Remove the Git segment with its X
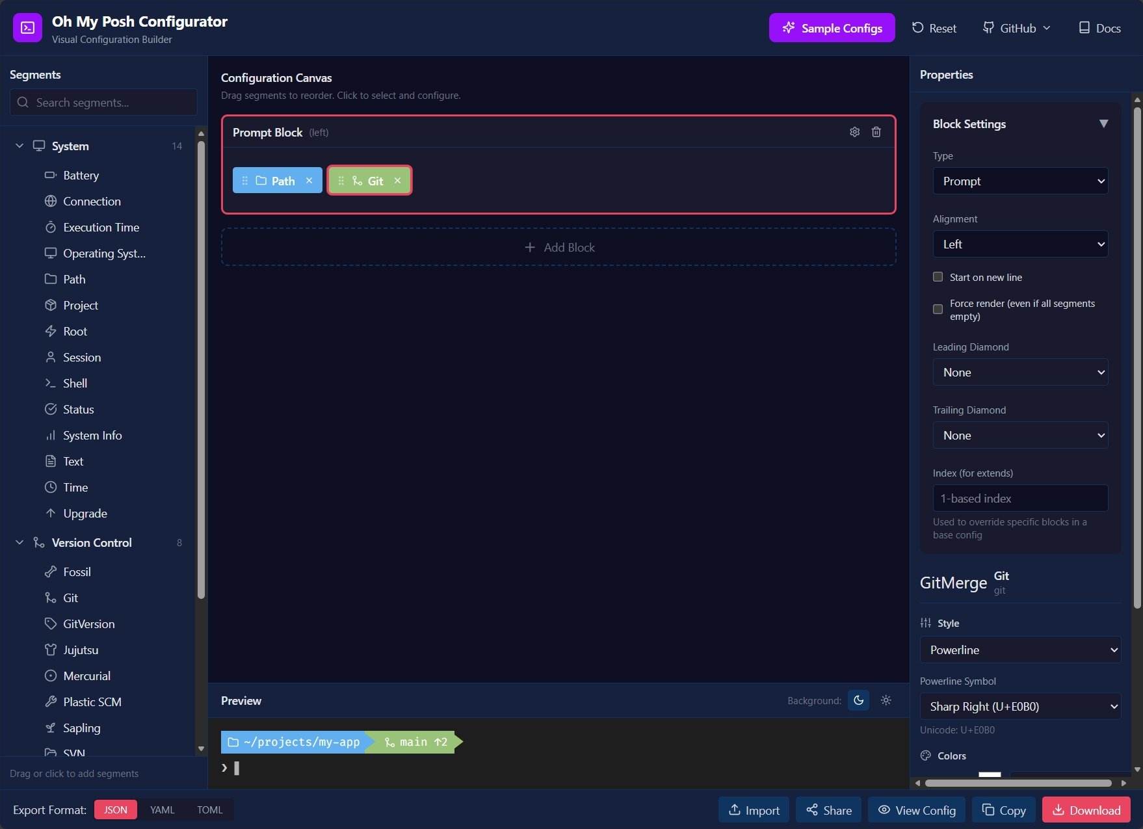 click(x=397, y=181)
